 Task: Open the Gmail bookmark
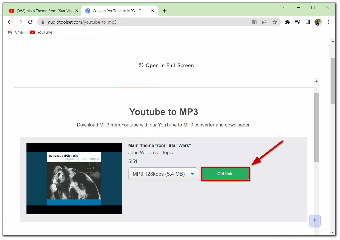(16, 32)
